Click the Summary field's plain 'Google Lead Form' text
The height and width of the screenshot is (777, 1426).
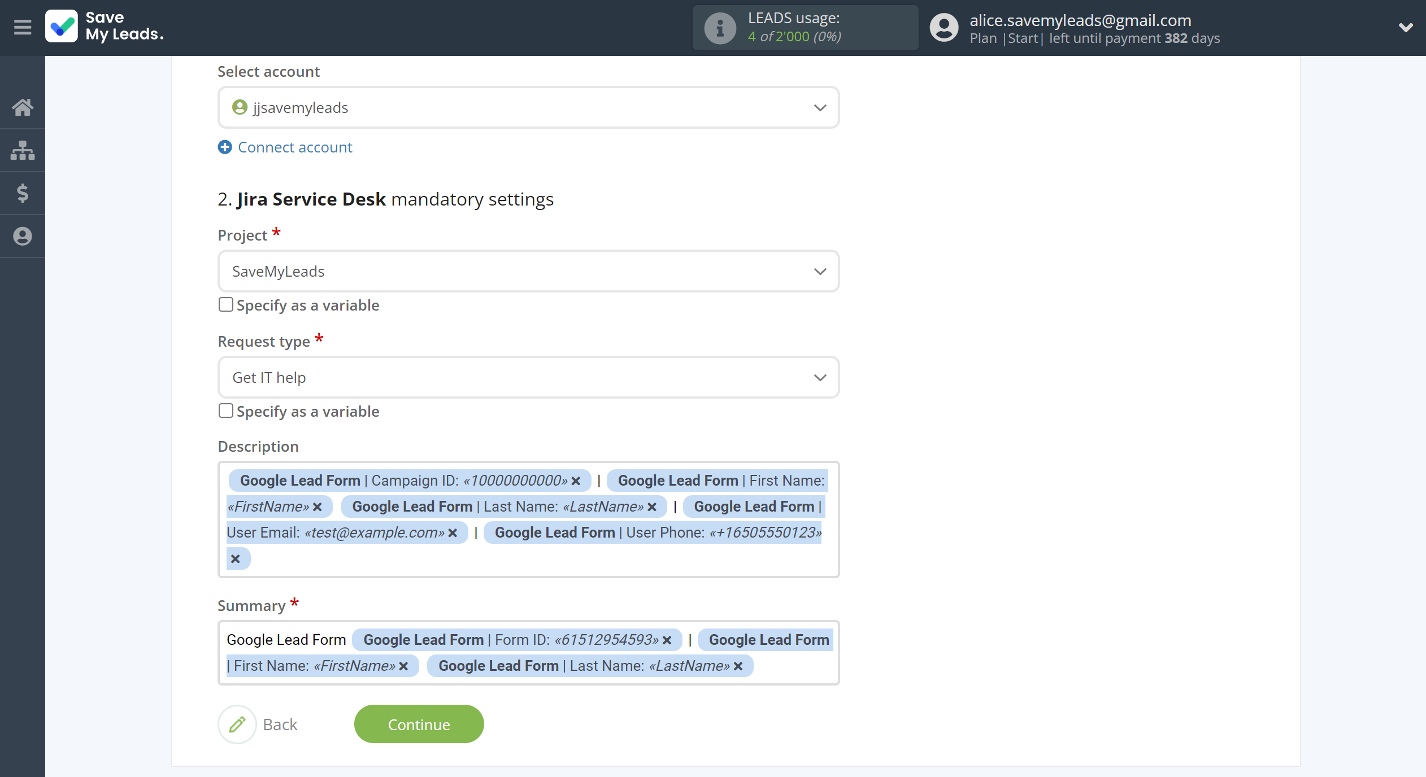[x=286, y=640]
